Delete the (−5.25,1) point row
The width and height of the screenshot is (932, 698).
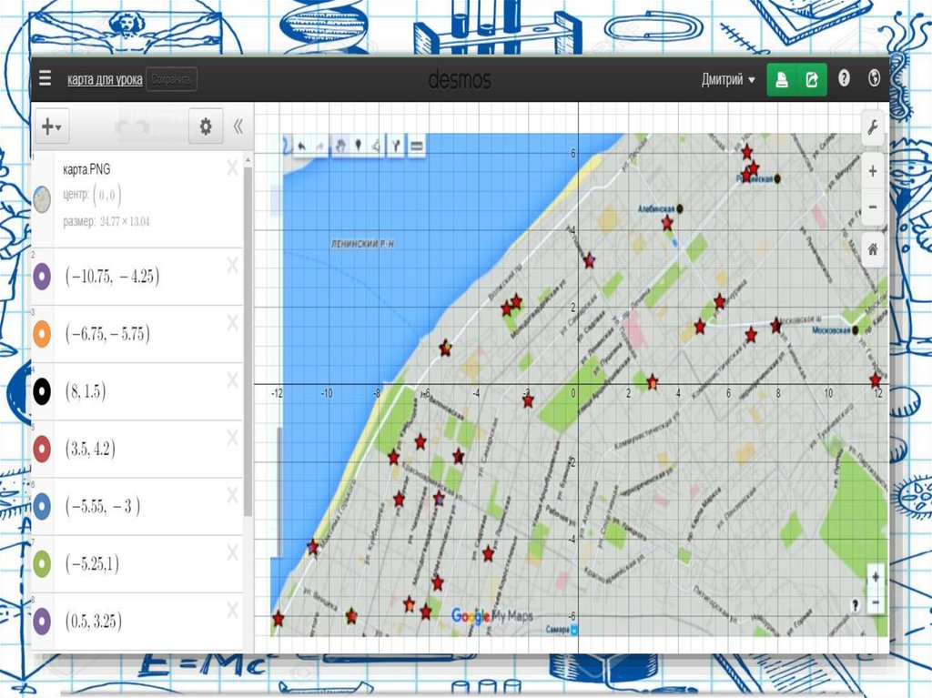coord(232,553)
